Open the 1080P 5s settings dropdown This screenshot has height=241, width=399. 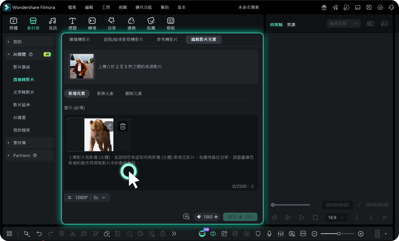click(x=87, y=198)
